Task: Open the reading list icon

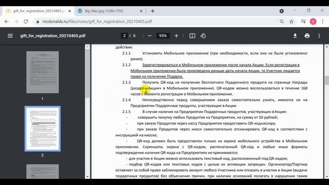Action: pos(303,22)
